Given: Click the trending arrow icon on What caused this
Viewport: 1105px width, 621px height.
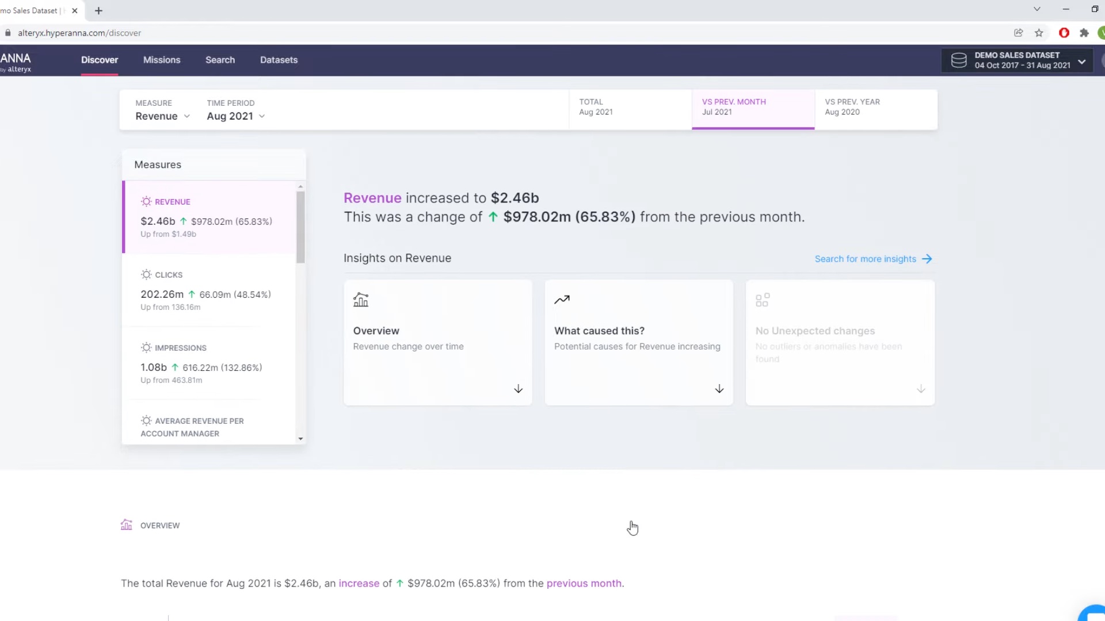Looking at the screenshot, I should click(x=562, y=300).
